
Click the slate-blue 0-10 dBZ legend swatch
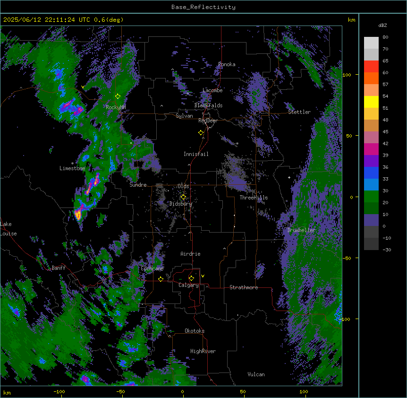click(371, 220)
